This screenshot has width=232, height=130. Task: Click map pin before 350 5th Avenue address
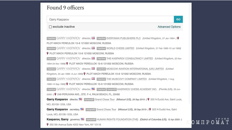pos(48,124)
